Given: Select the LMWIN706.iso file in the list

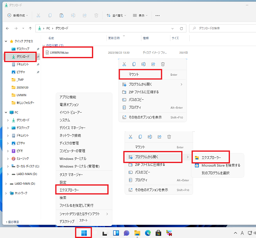Looking at the screenshot, I should [60, 52].
